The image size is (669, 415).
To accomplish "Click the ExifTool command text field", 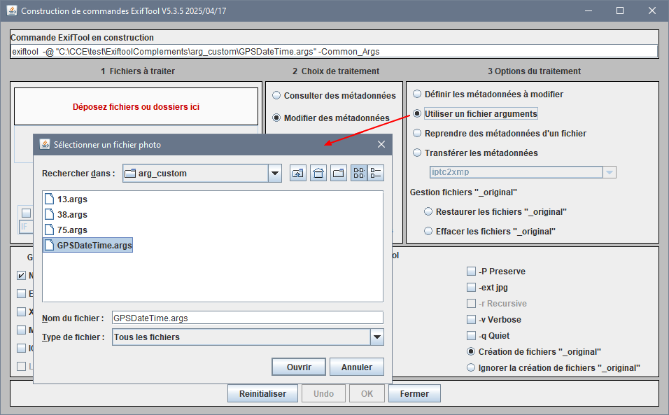I will (x=334, y=52).
